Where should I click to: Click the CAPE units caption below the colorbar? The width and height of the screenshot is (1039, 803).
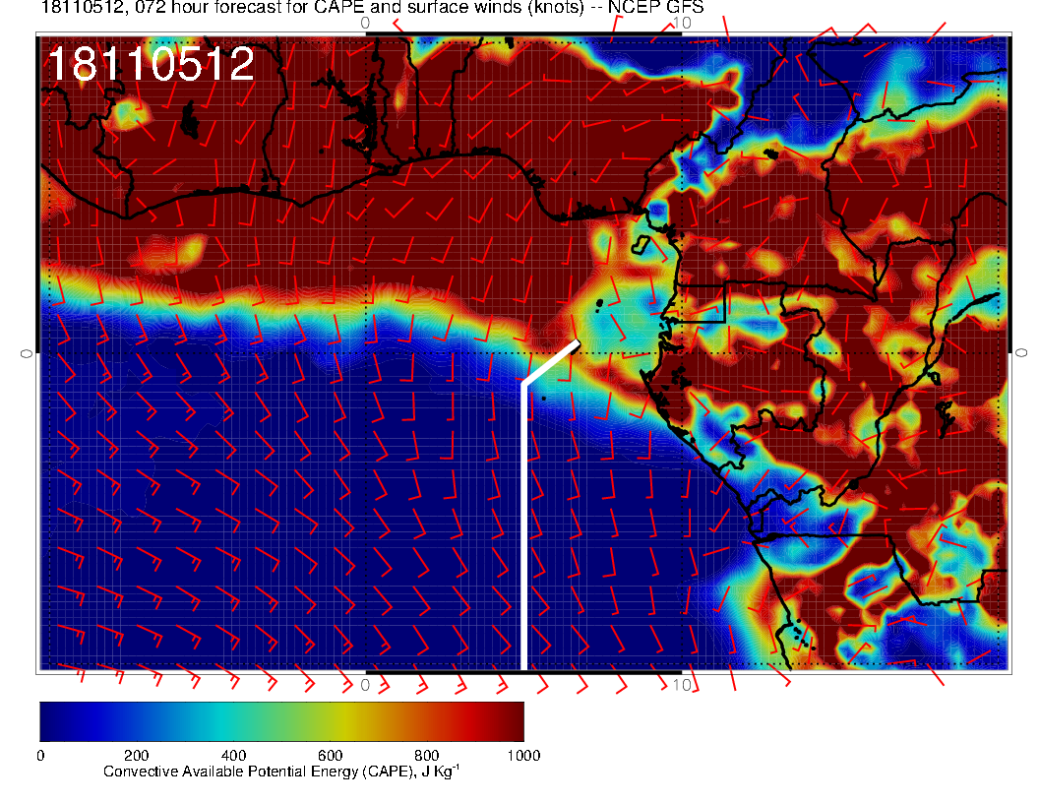tap(281, 772)
